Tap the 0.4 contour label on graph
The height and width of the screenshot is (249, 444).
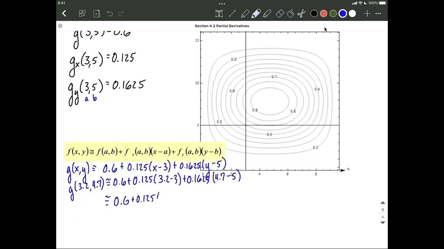(317, 89)
